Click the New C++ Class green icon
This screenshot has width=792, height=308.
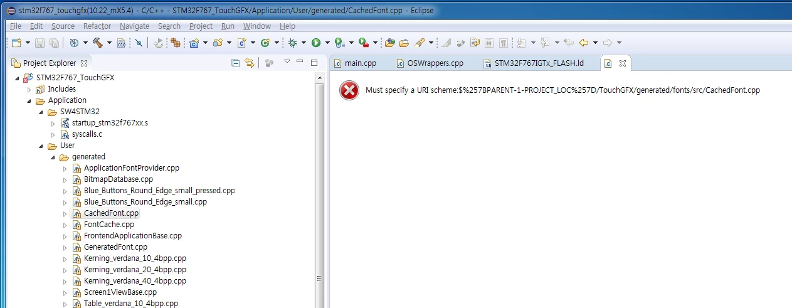(265, 43)
